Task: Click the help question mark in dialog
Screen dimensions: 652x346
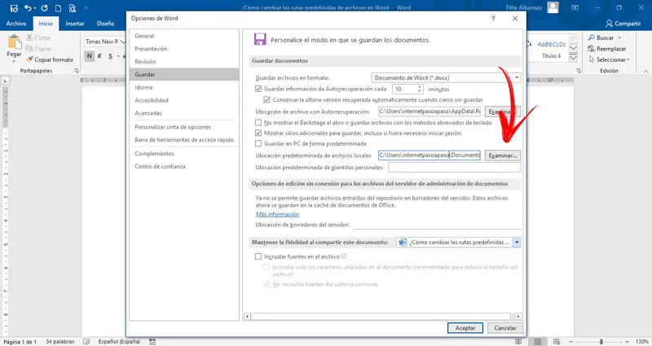Action: pyautogui.click(x=493, y=18)
